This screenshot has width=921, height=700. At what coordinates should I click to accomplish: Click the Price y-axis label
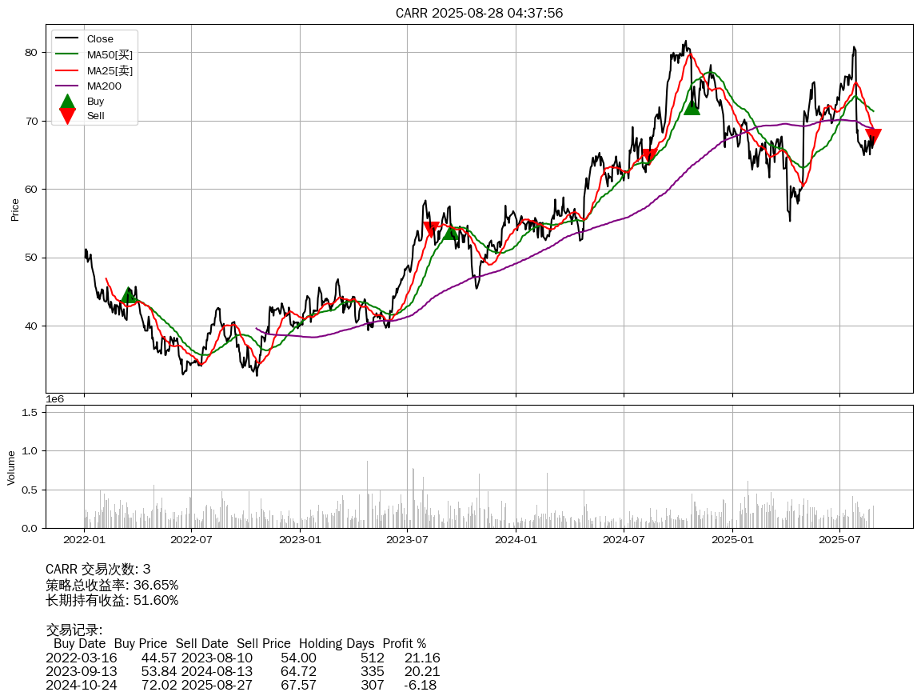[x=14, y=210]
